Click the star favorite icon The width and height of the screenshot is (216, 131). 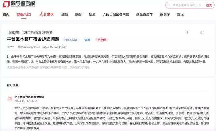pos(201,32)
